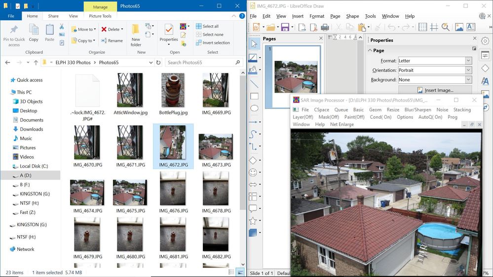Select the Rectangle tool in Draw
The image size is (493, 277).
tap(254, 96)
